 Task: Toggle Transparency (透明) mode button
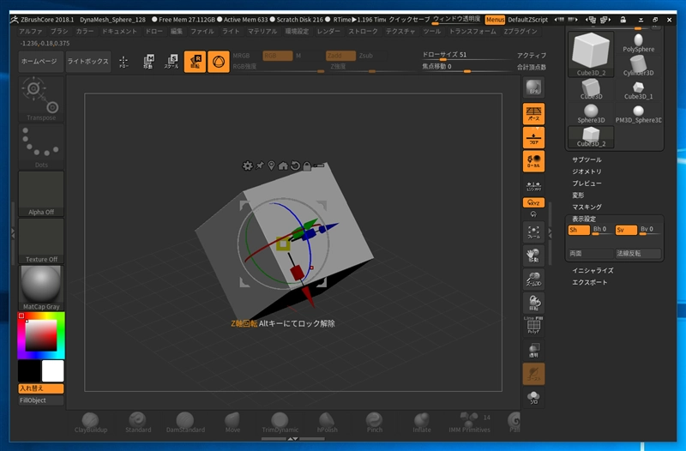[533, 350]
